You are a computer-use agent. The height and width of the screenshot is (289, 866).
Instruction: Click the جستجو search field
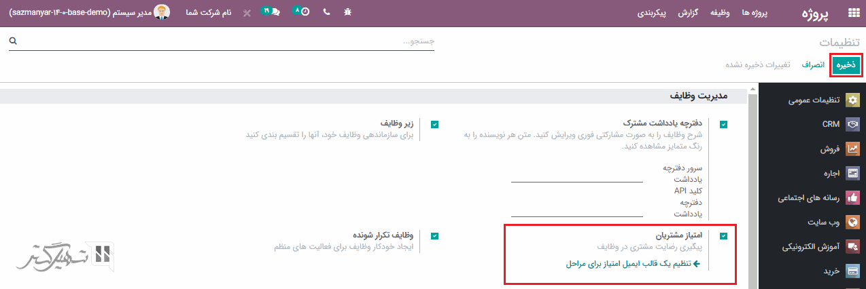pos(224,41)
